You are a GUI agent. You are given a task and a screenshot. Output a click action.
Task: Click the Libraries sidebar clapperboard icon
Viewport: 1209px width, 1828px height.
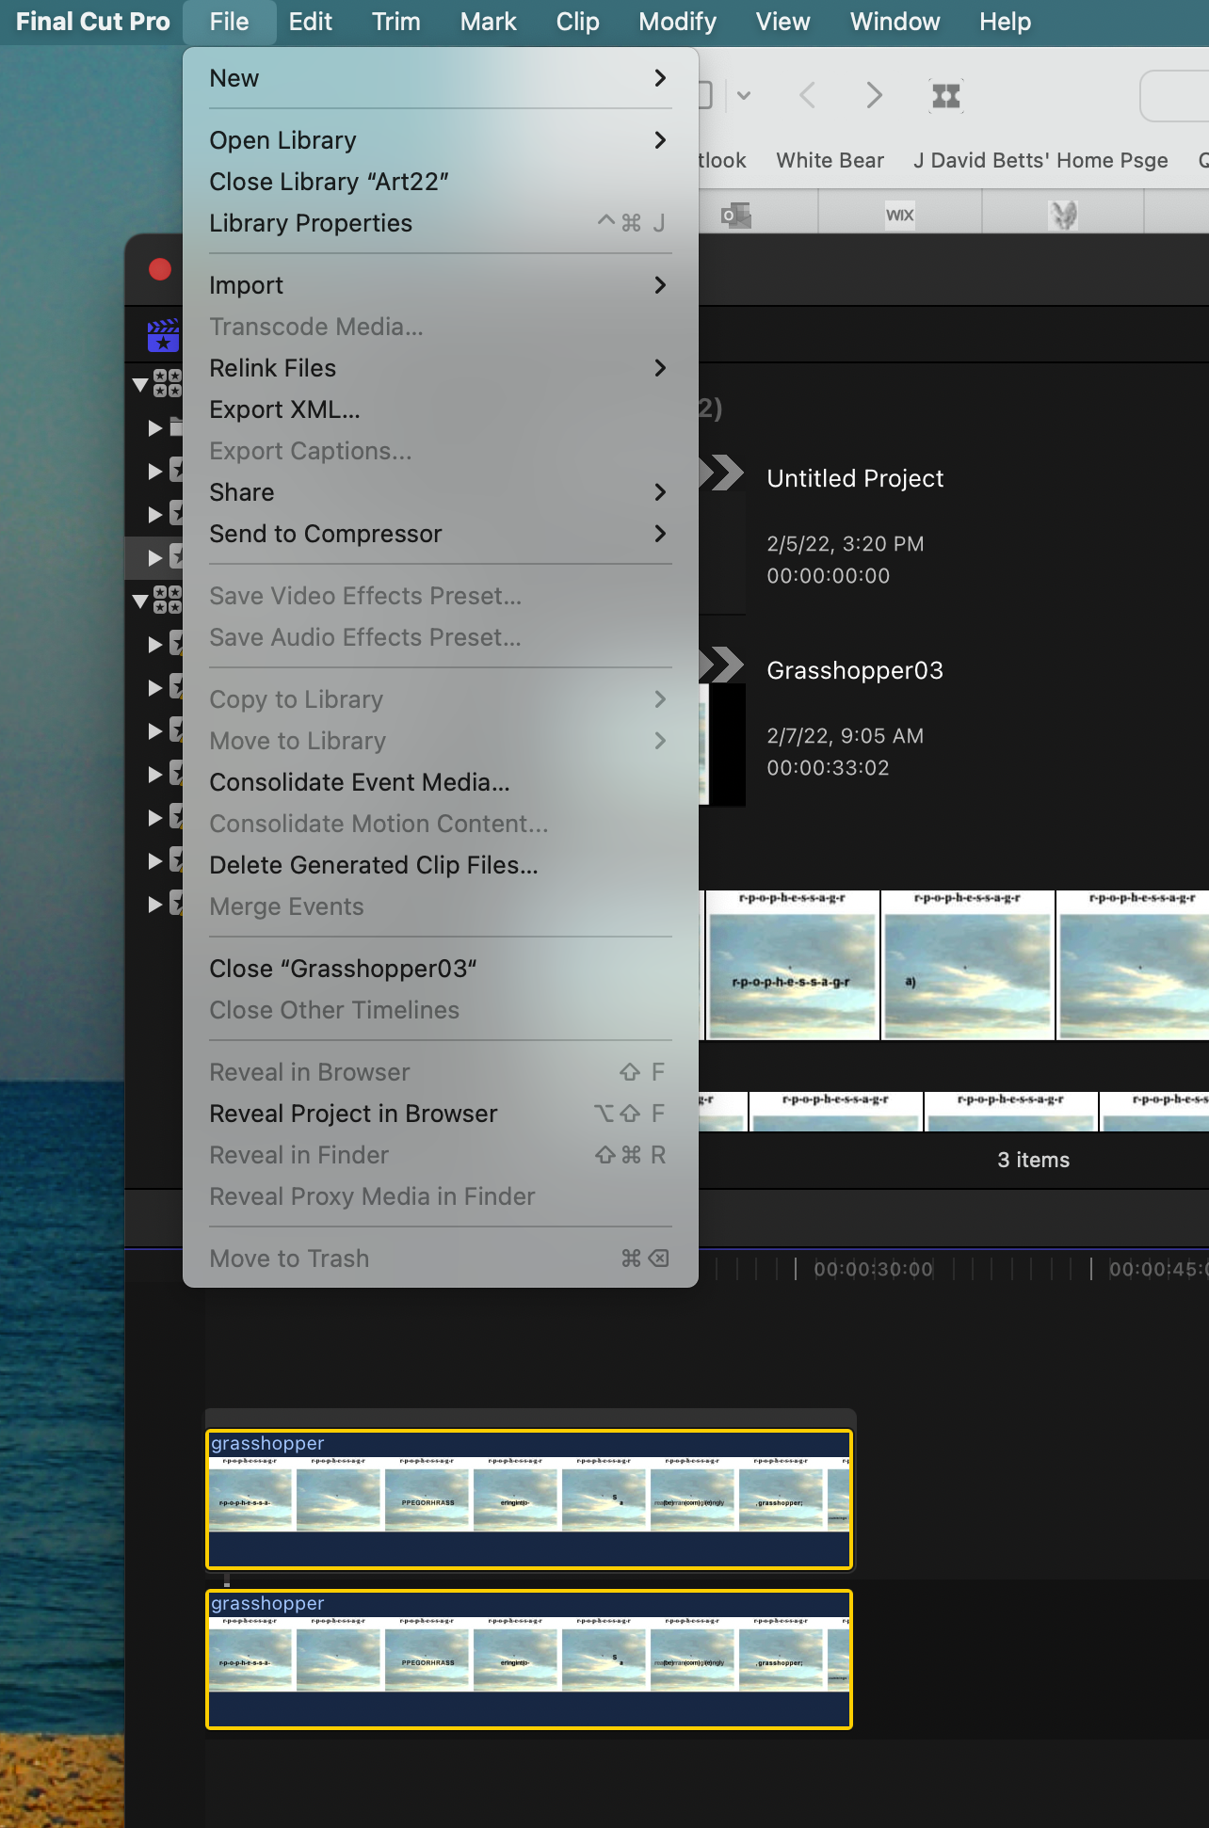coord(163,335)
